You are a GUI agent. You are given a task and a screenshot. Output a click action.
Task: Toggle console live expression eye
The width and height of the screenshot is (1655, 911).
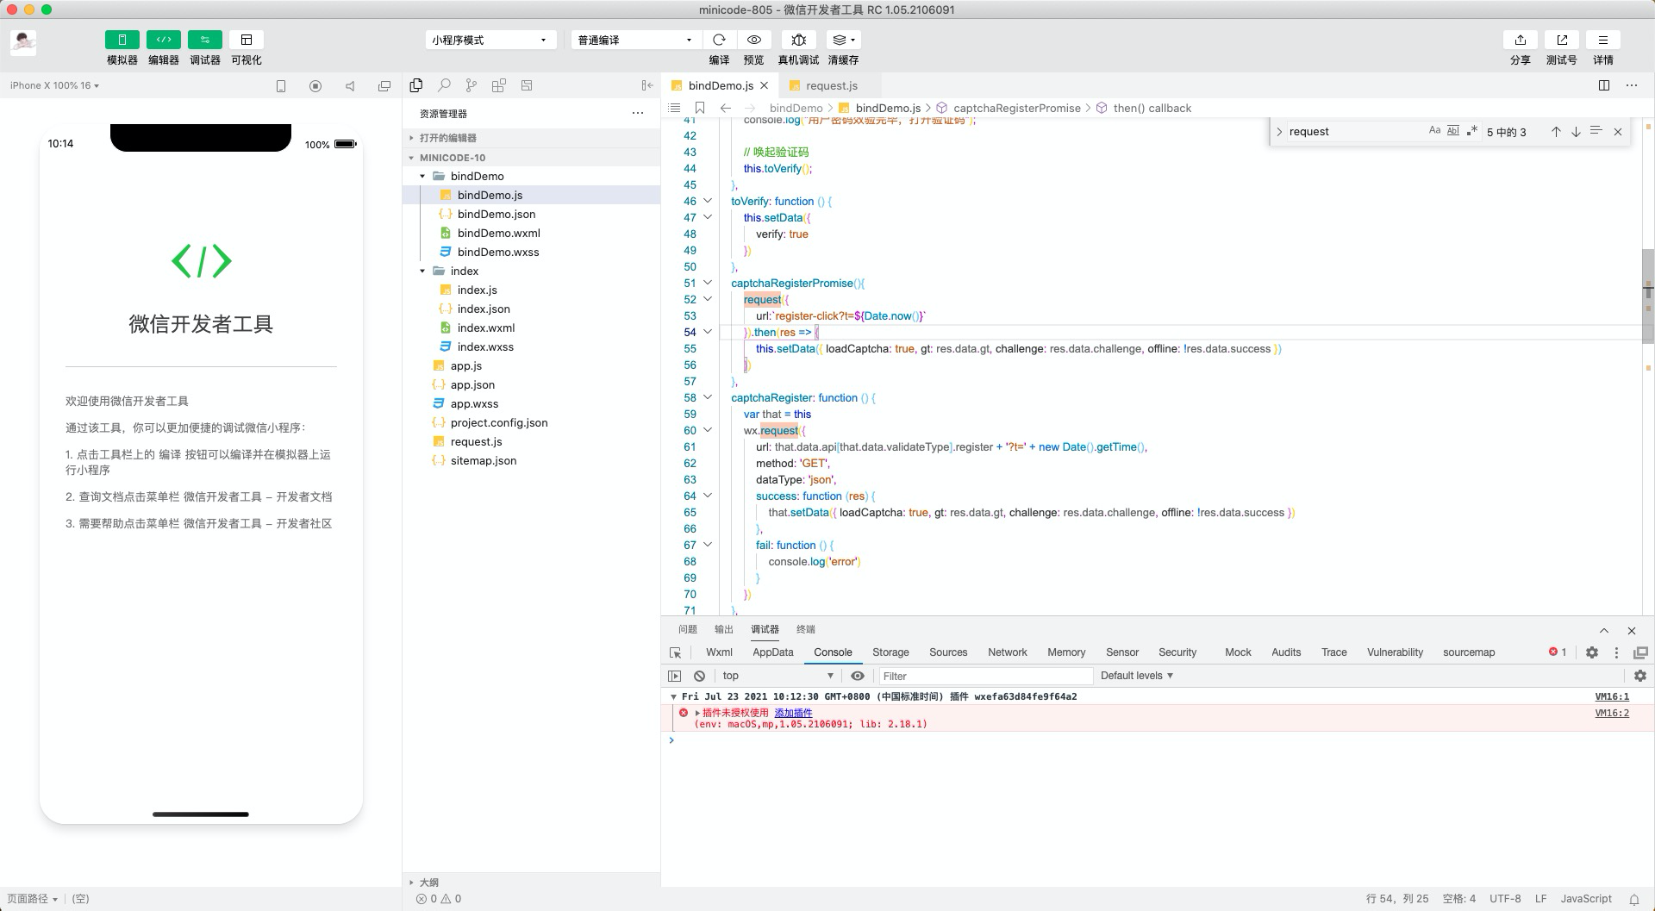pos(857,676)
